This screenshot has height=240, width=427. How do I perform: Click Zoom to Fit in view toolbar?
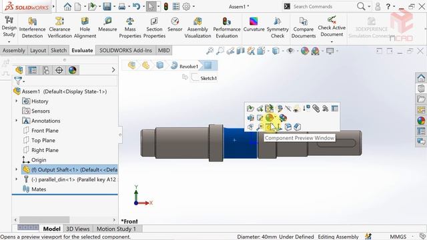click(209, 51)
